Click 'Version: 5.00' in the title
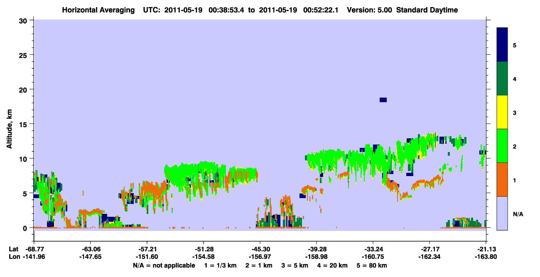This screenshot has width=540, height=277. (x=370, y=10)
